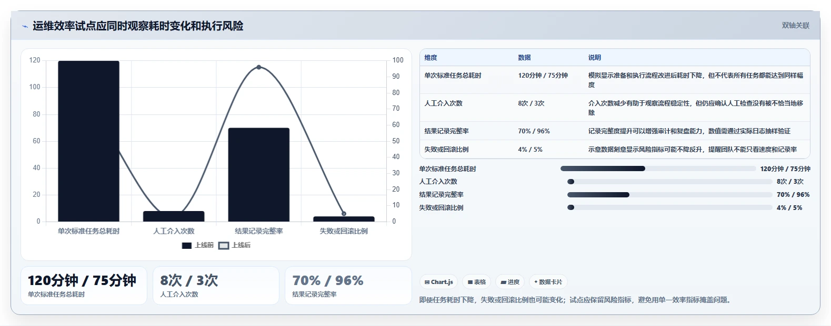This screenshot has height=326, width=831.
Task: Click the 维度 column header
Action: pos(430,58)
